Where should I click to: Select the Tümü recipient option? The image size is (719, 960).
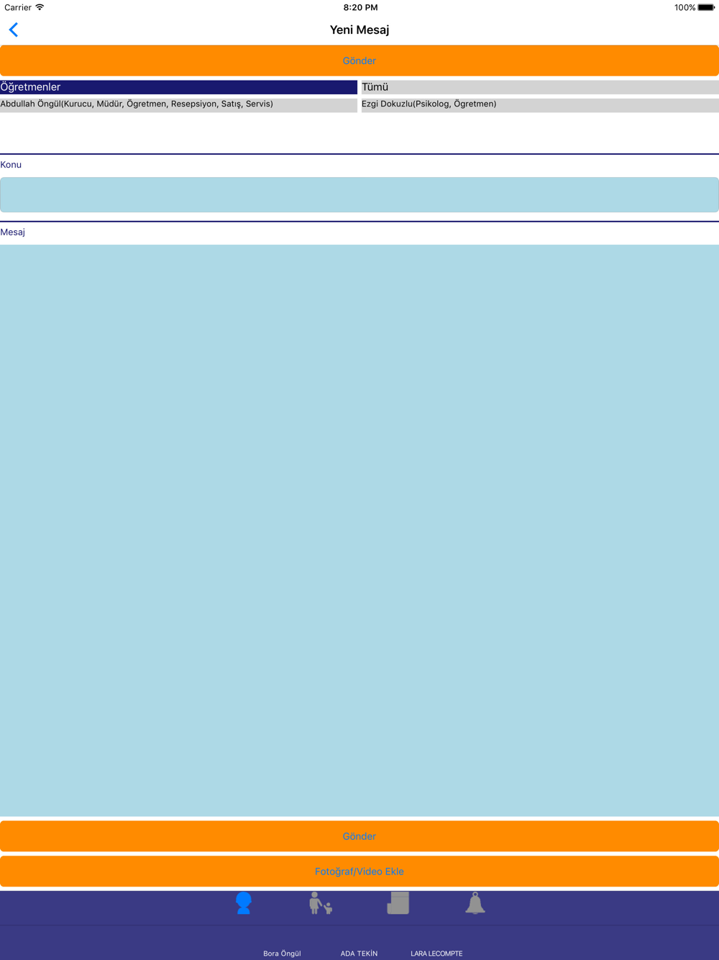(540, 87)
